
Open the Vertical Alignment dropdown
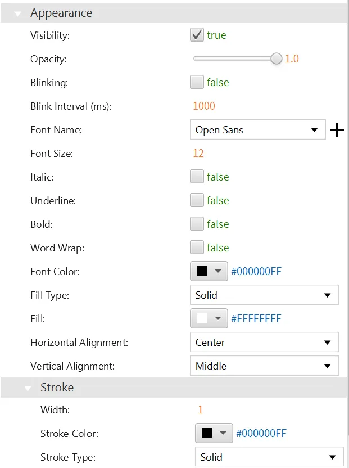tap(264, 366)
